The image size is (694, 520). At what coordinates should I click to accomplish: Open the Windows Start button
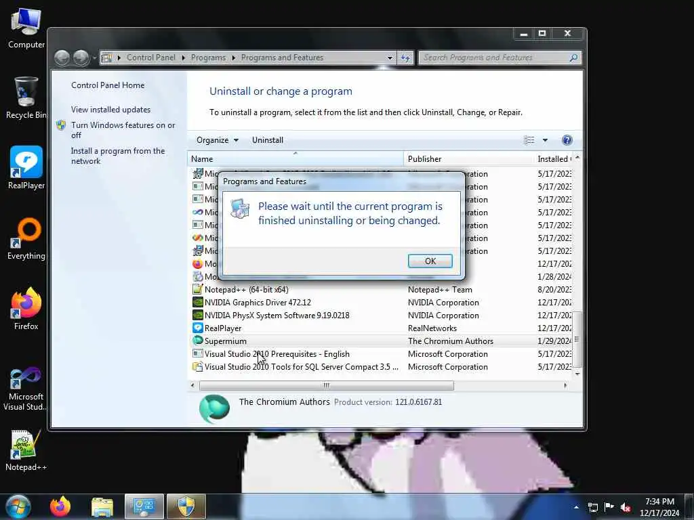click(x=18, y=506)
